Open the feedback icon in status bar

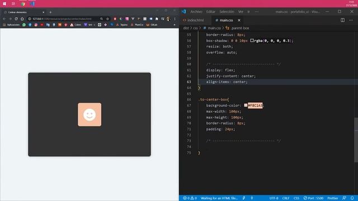[344, 198]
